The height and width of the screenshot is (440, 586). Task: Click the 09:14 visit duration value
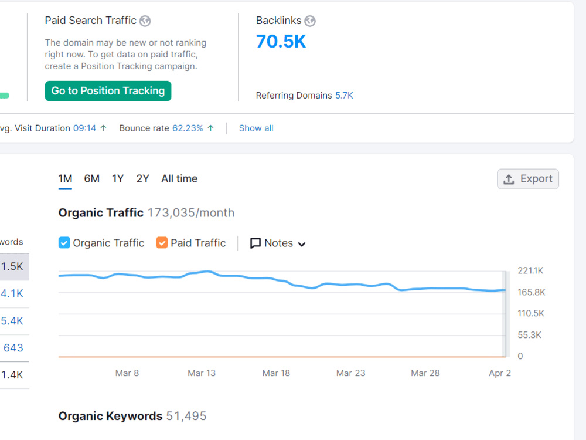coord(84,128)
